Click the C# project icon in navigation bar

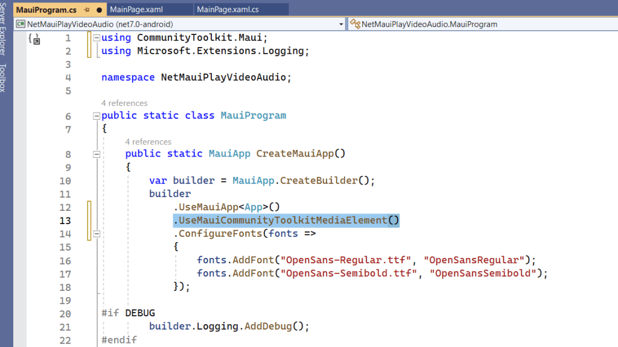pyautogui.click(x=21, y=24)
